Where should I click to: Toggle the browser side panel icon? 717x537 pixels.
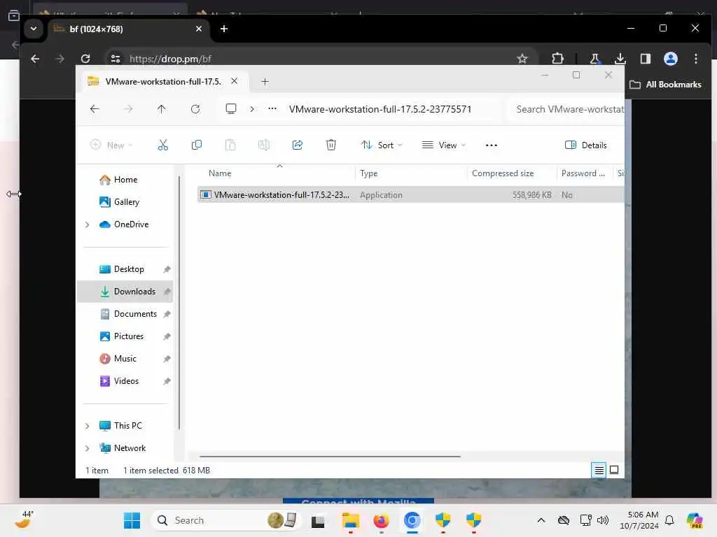[645, 59]
